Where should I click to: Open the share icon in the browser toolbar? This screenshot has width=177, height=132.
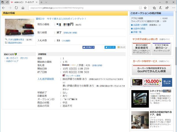[167, 8]
